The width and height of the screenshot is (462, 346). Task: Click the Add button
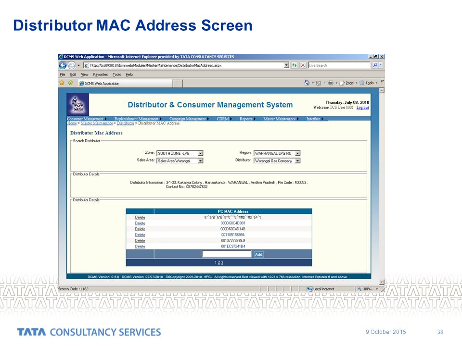click(259, 254)
